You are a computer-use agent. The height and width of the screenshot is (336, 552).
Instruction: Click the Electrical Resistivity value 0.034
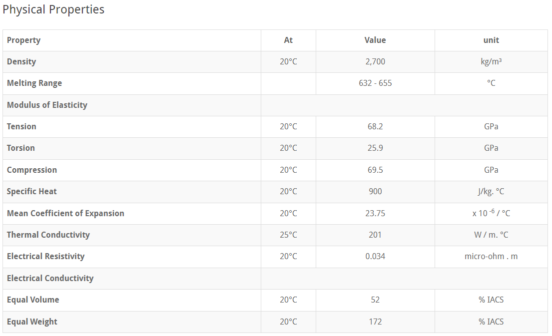tap(375, 256)
